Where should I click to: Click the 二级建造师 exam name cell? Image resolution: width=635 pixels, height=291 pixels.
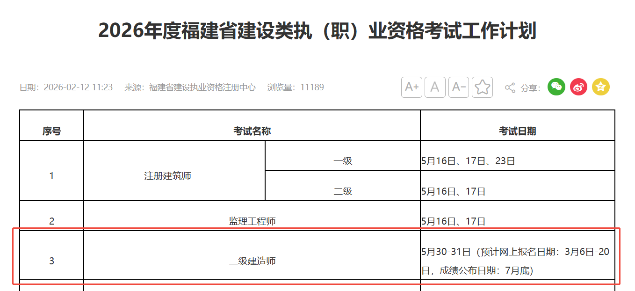[252, 261]
